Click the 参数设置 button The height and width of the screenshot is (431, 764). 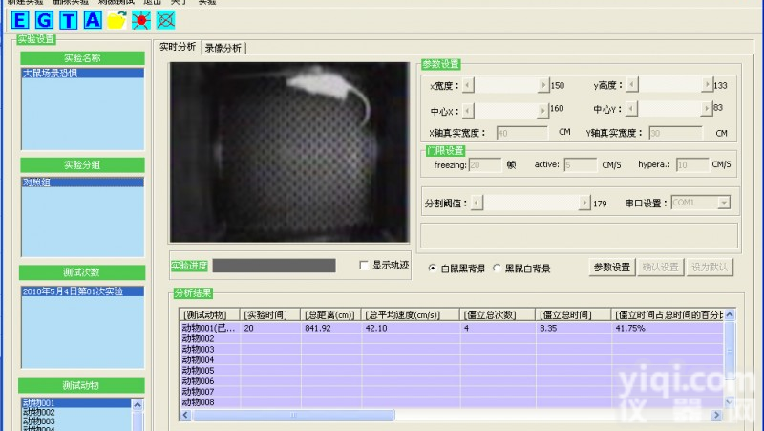point(611,268)
